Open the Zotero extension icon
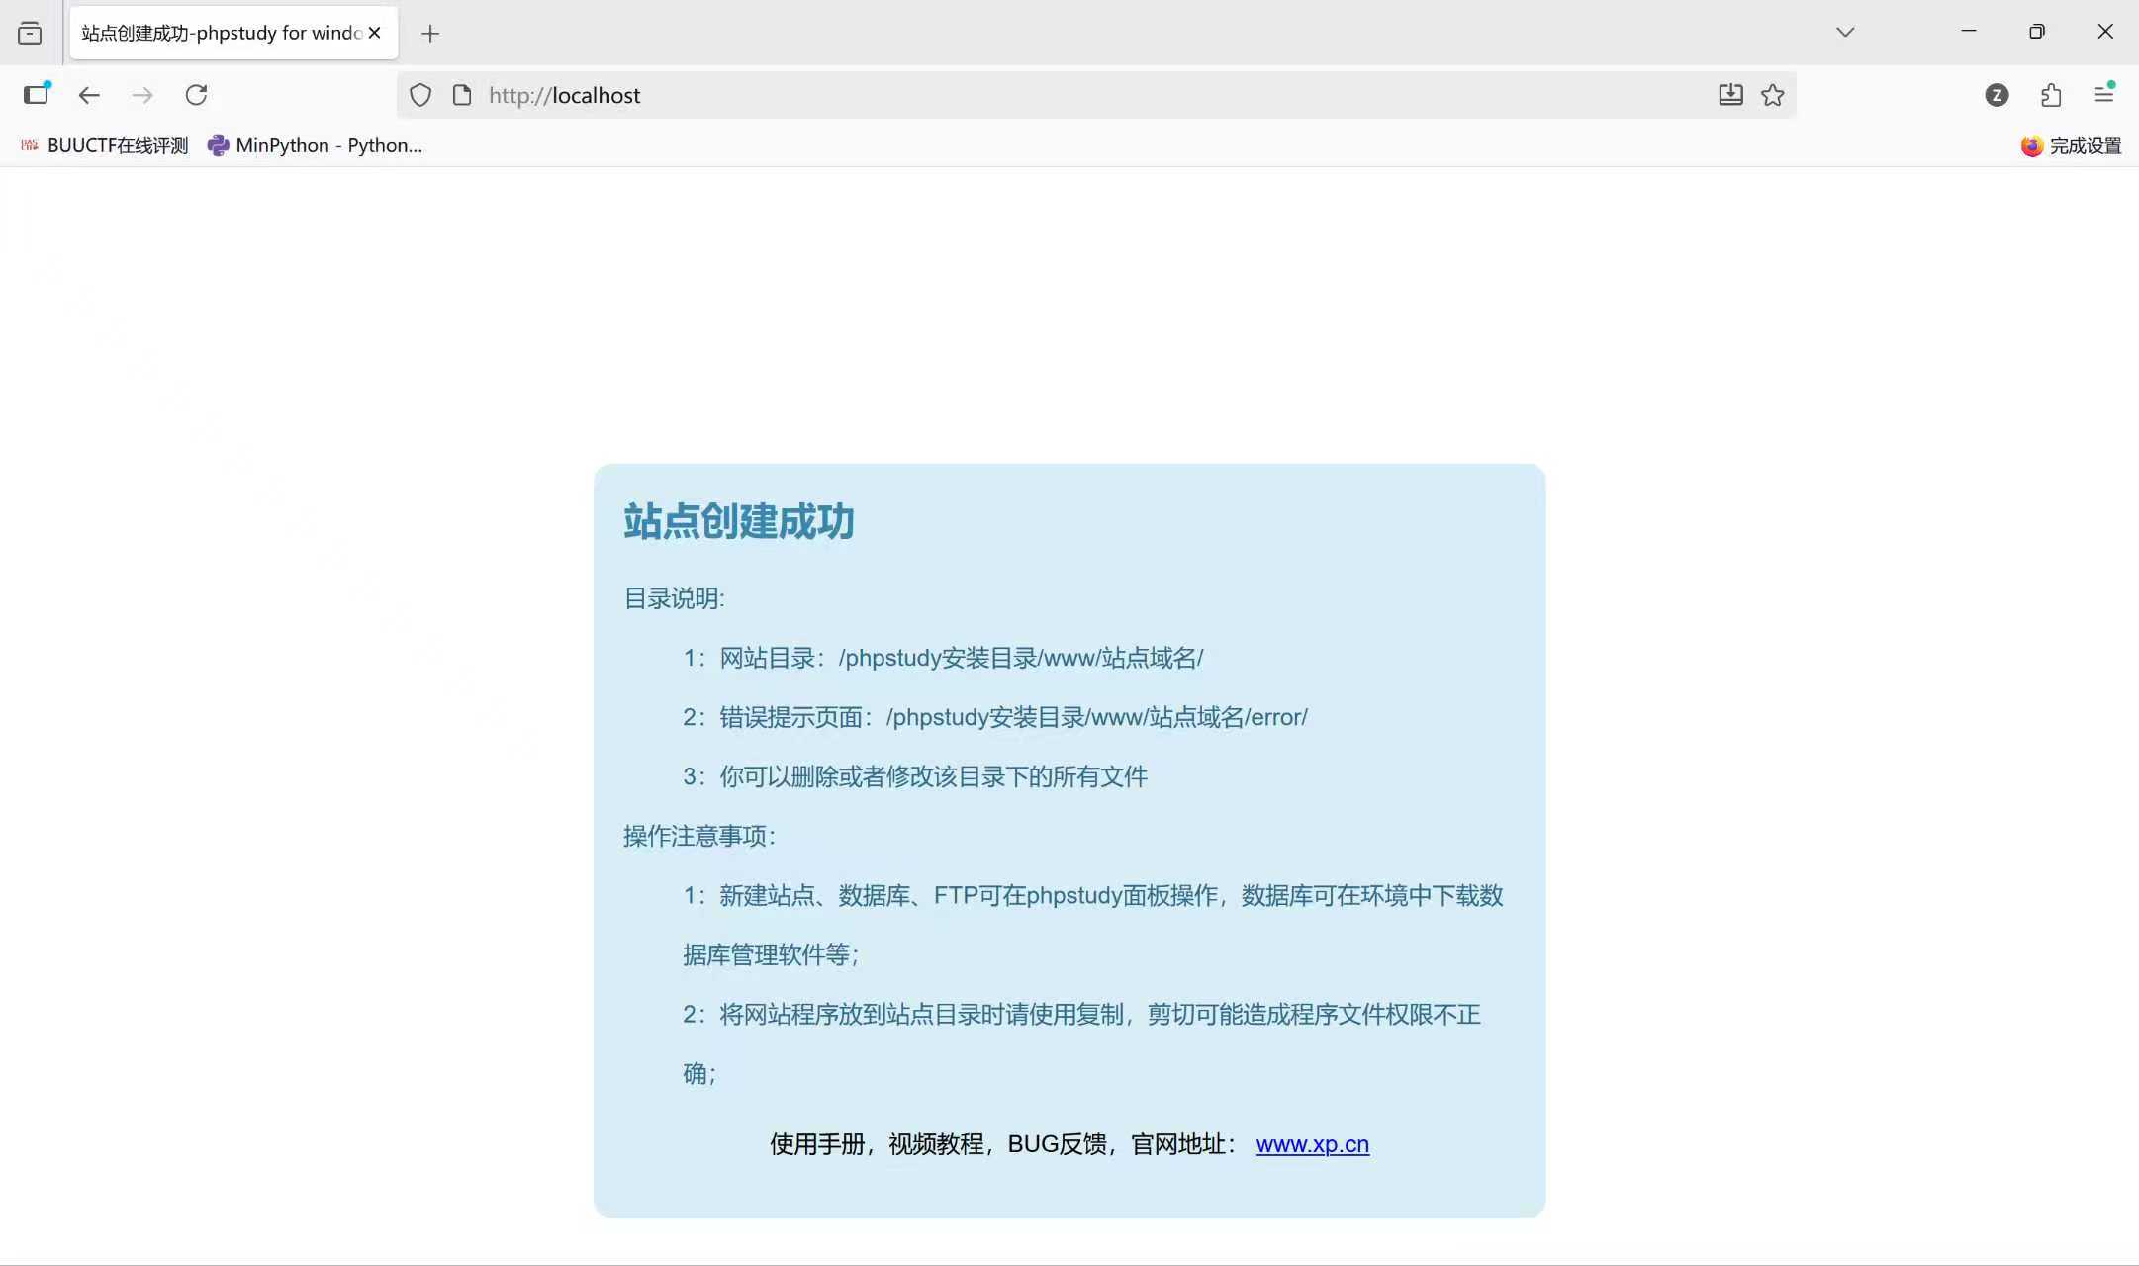Screen dimensions: 2139x1266 tap(1997, 95)
